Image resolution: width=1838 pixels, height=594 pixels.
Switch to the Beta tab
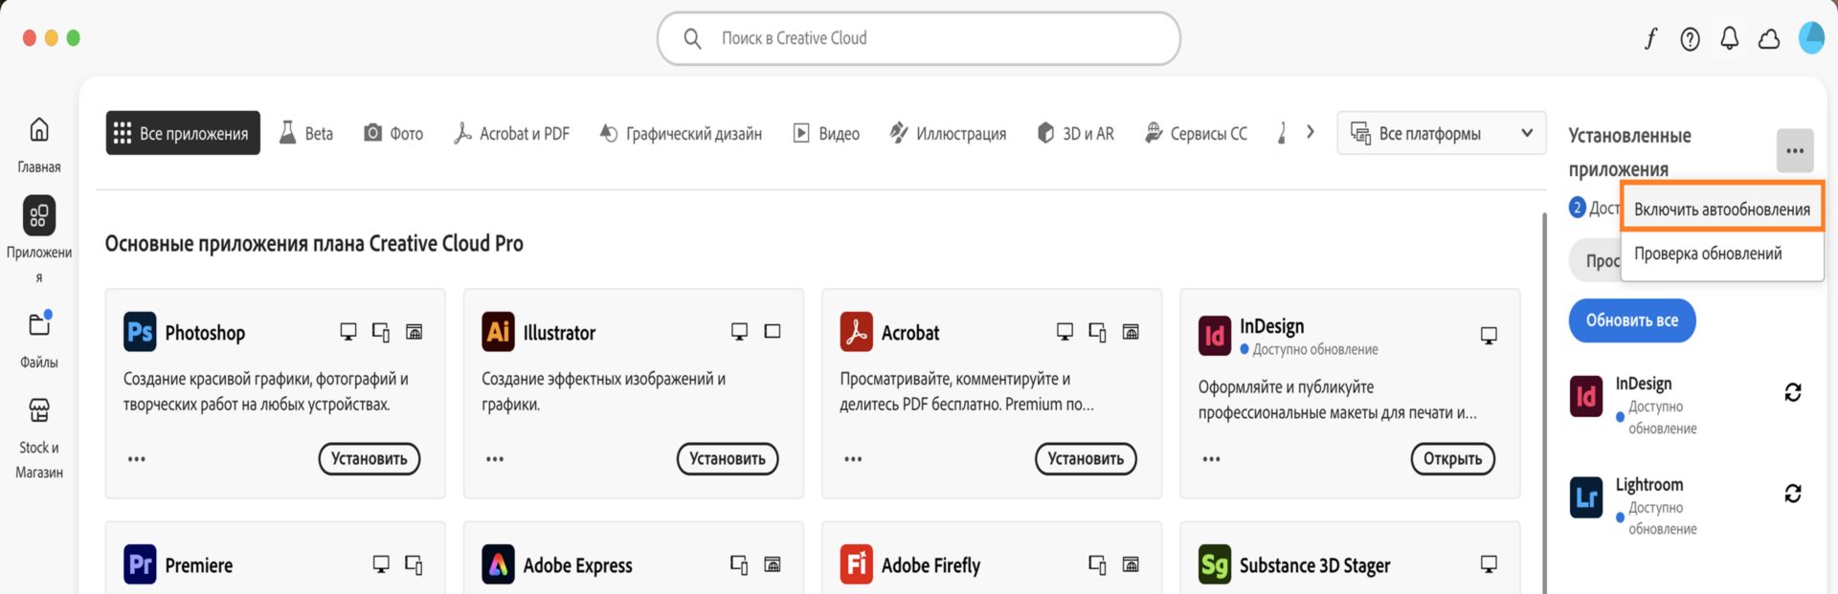[306, 133]
